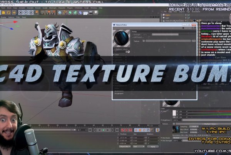Click the red Keyframe Selection icon

pyautogui.click(x=131, y=130)
